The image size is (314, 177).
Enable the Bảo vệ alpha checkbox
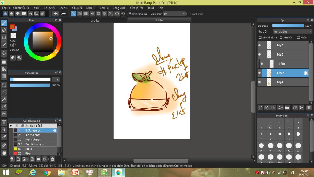(x=260, y=37)
